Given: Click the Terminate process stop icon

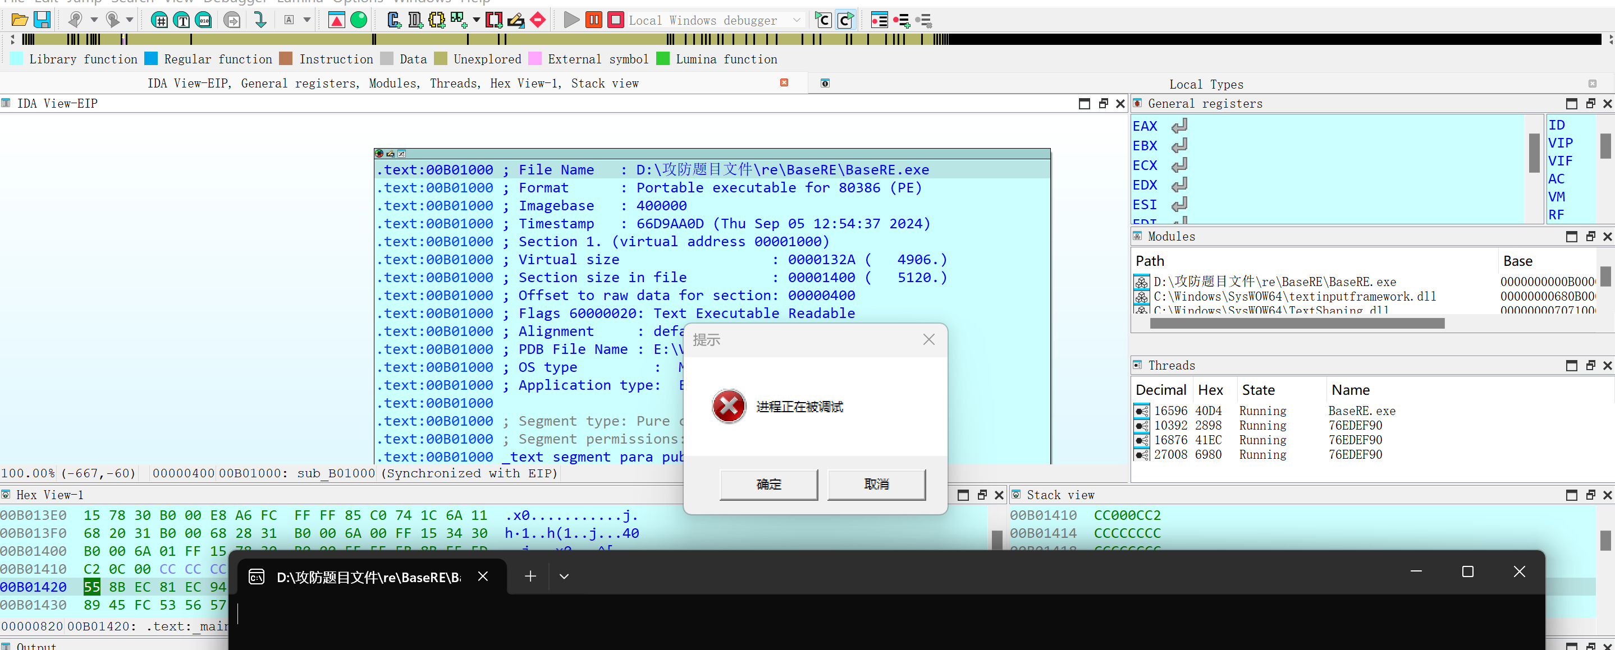Looking at the screenshot, I should pyautogui.click(x=616, y=20).
